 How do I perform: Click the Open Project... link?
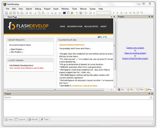coord(18,49)
